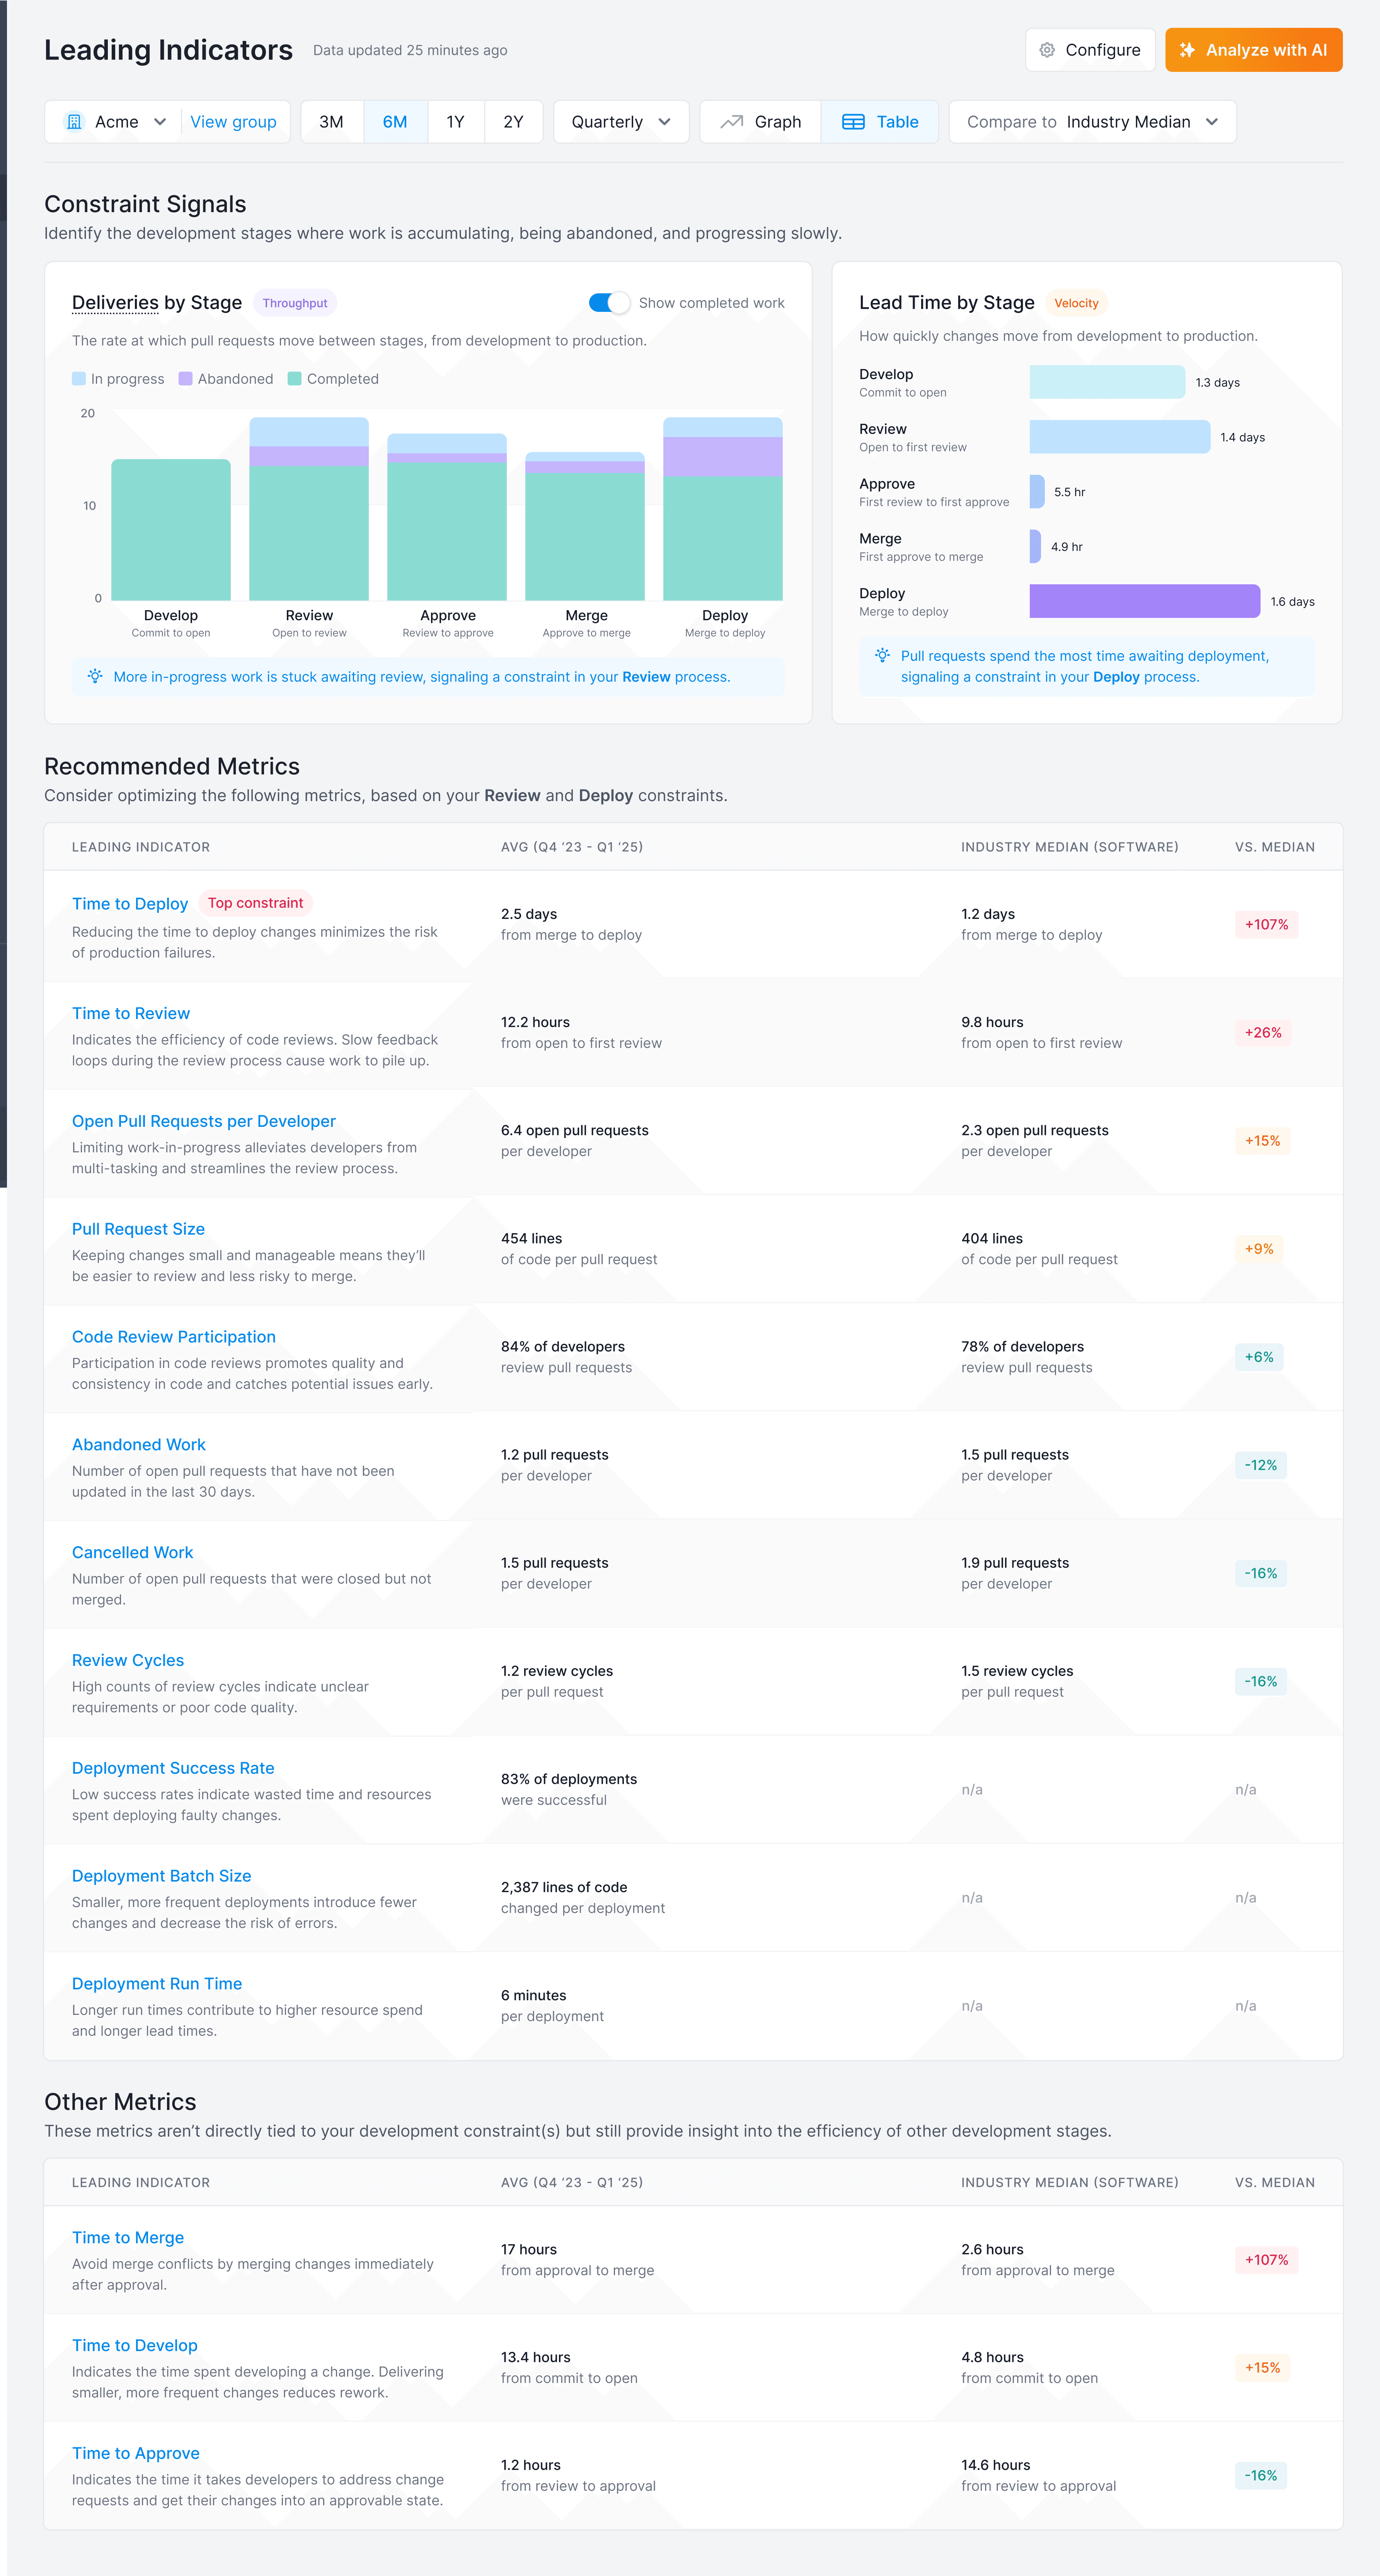Image resolution: width=1380 pixels, height=2576 pixels.
Task: Open the View group link
Action: (x=233, y=122)
